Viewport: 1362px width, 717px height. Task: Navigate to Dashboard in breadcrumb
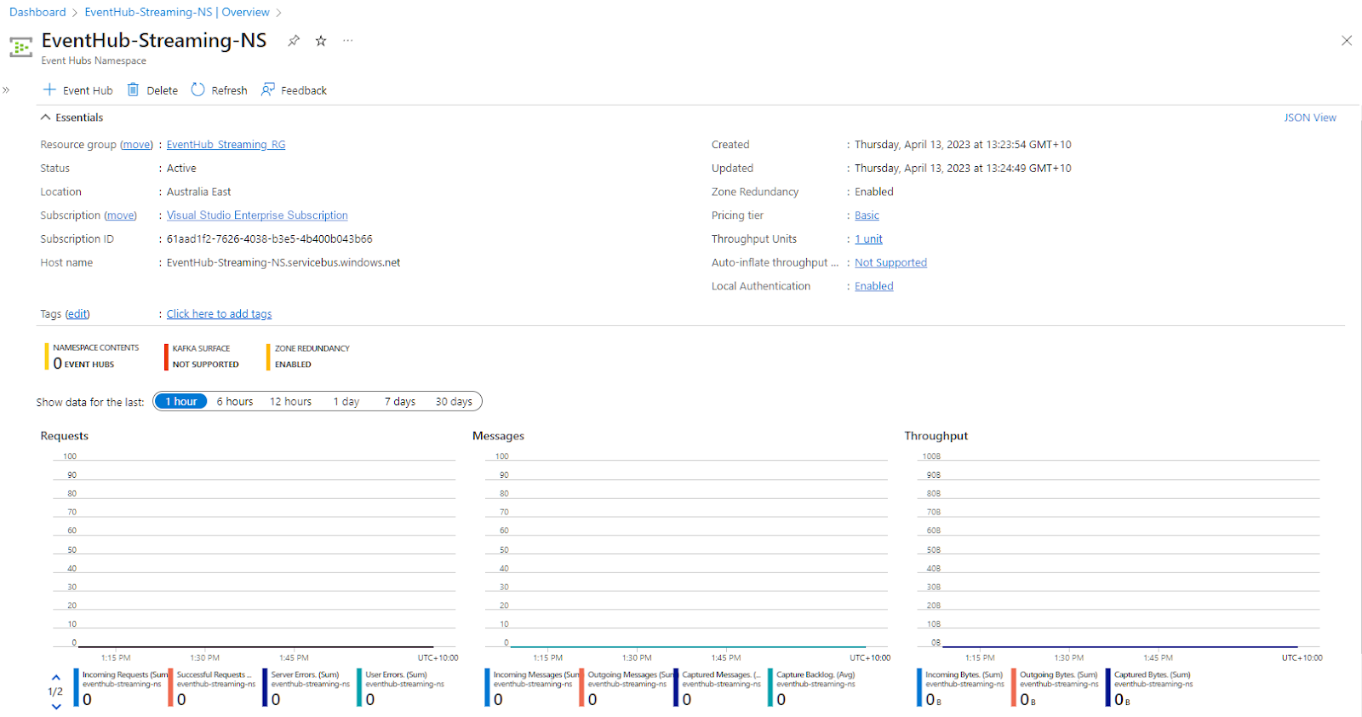pyautogui.click(x=37, y=12)
